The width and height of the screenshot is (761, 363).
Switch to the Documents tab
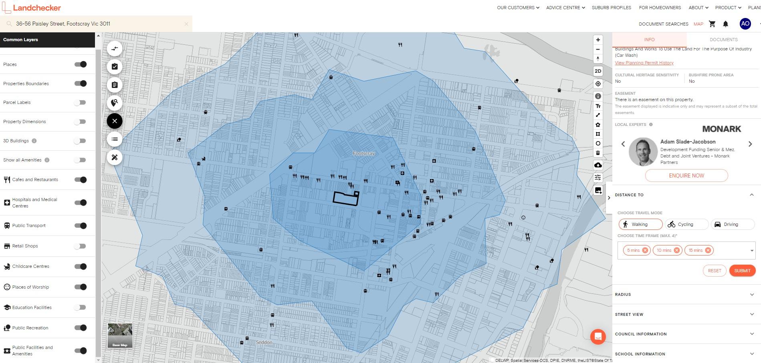click(x=723, y=40)
